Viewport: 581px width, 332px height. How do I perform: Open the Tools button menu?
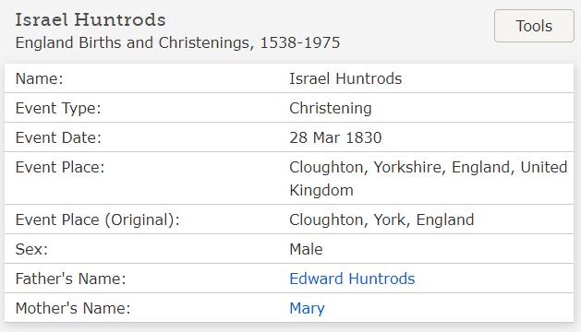tap(534, 26)
